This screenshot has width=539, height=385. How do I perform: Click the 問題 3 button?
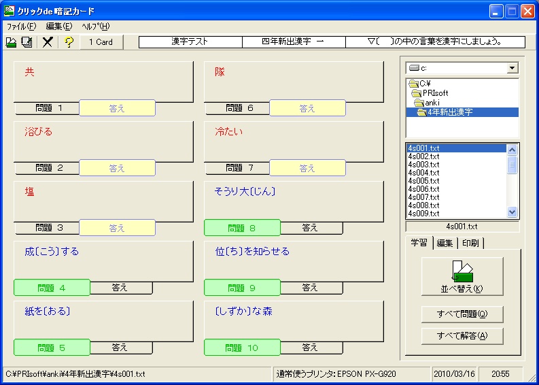click(x=48, y=228)
